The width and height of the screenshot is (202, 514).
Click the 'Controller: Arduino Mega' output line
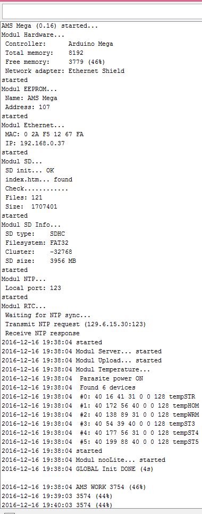[59, 44]
